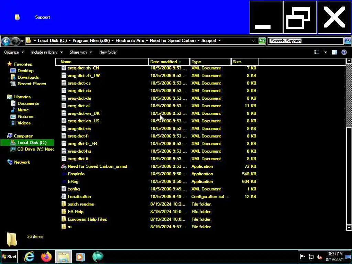
Task: Open Windows Media Player from taskbar
Action: pyautogui.click(x=80, y=257)
